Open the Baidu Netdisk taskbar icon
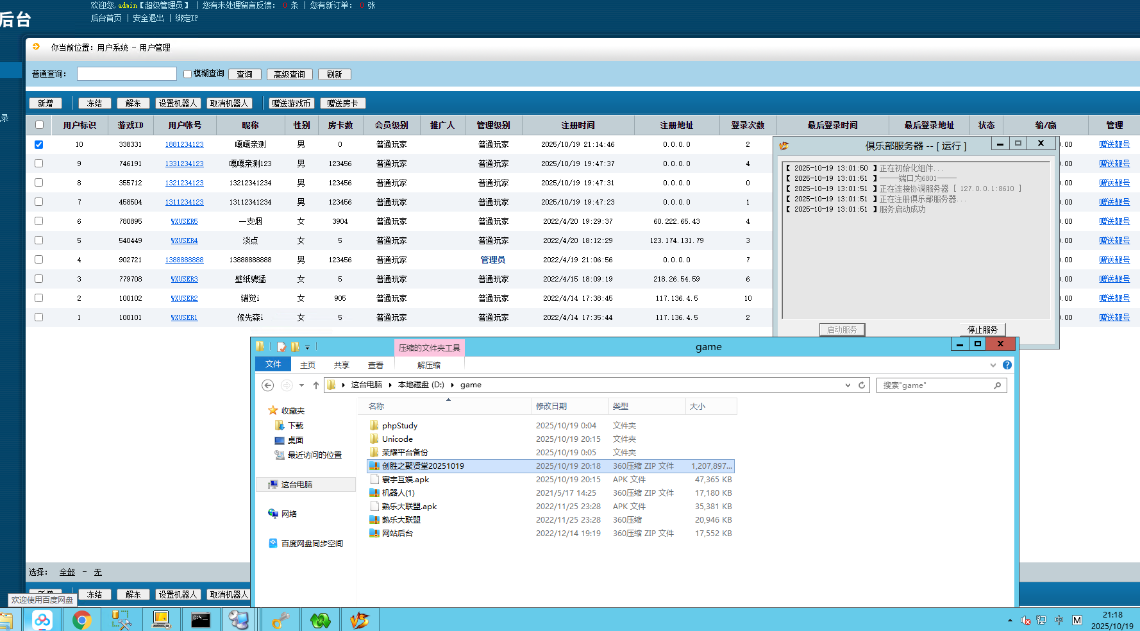This screenshot has width=1140, height=631. click(42, 620)
